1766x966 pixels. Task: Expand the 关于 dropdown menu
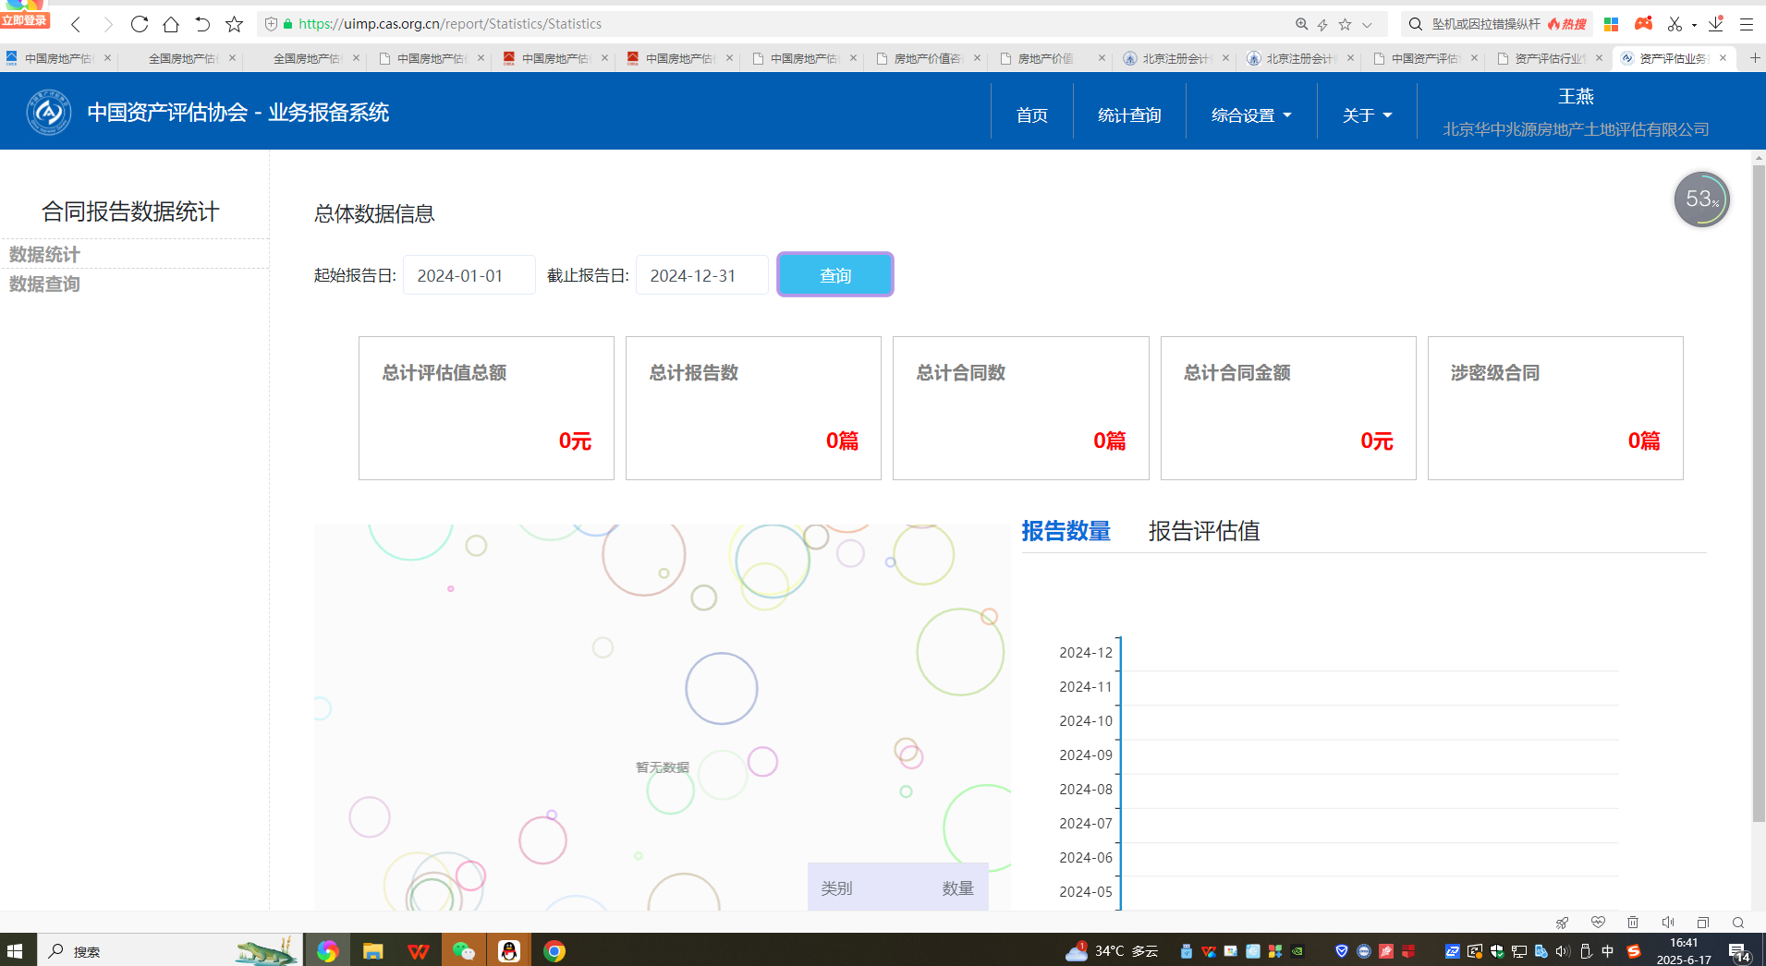[x=1367, y=115]
